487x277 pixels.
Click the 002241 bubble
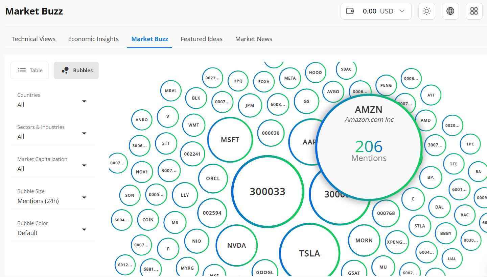(192, 154)
